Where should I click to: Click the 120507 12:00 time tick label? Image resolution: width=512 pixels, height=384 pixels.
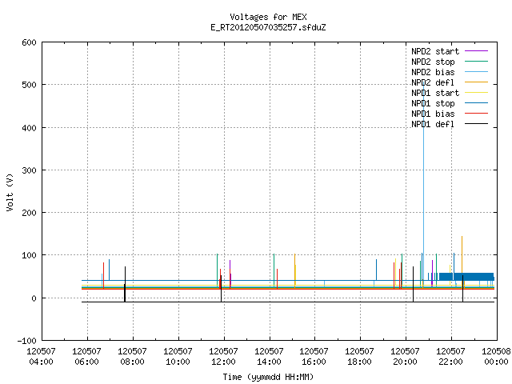(x=223, y=357)
